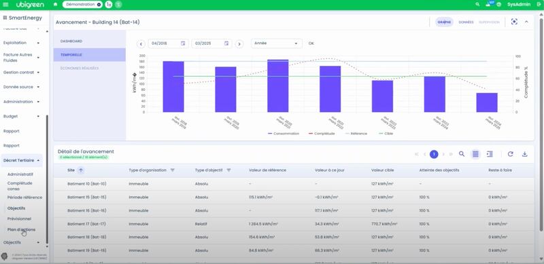Click the Valeur de référence column header
This screenshot has height=264, width=544.
267,170
